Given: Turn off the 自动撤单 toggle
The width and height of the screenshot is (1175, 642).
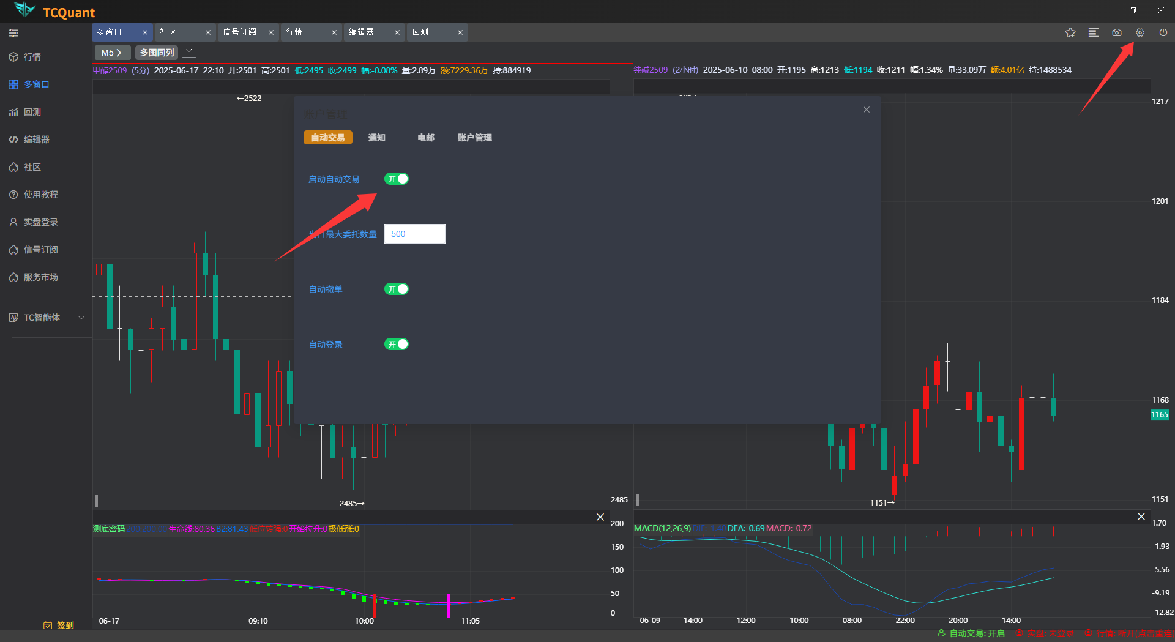Looking at the screenshot, I should pos(397,289).
